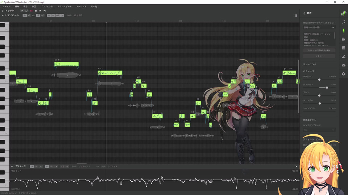
Task: Toggle the note link icon in piano roll
Action: [x=33, y=16]
